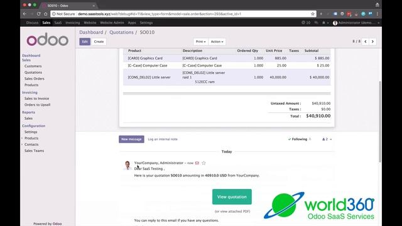Viewport: 402px width, 226px height.
Task: Click the Administrator avatar in the chatter
Action: 127,165
